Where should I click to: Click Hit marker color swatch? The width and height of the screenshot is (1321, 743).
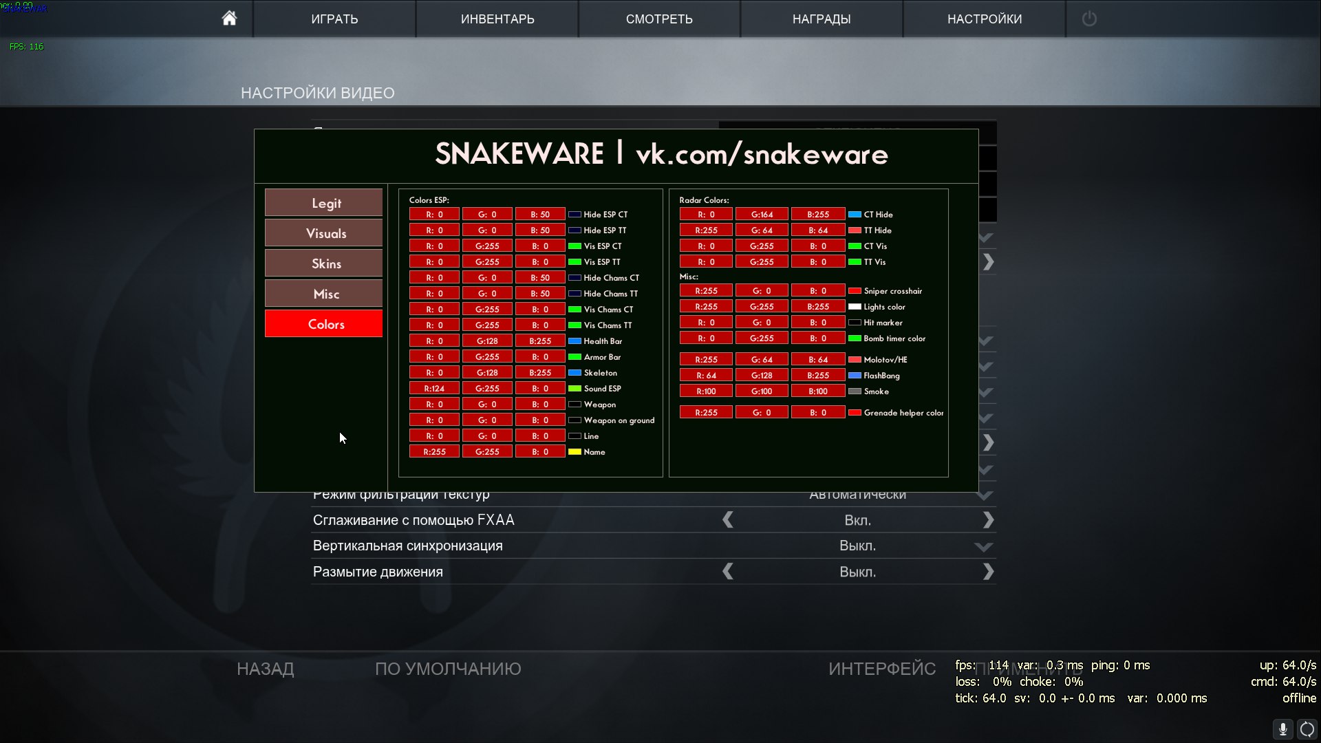(855, 323)
